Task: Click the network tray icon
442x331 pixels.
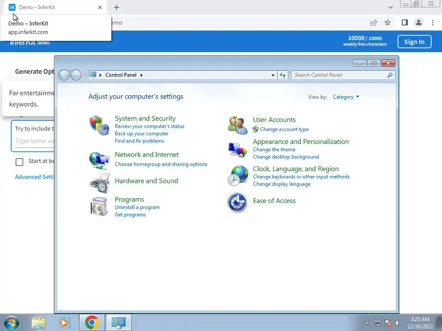Action: coord(377,323)
